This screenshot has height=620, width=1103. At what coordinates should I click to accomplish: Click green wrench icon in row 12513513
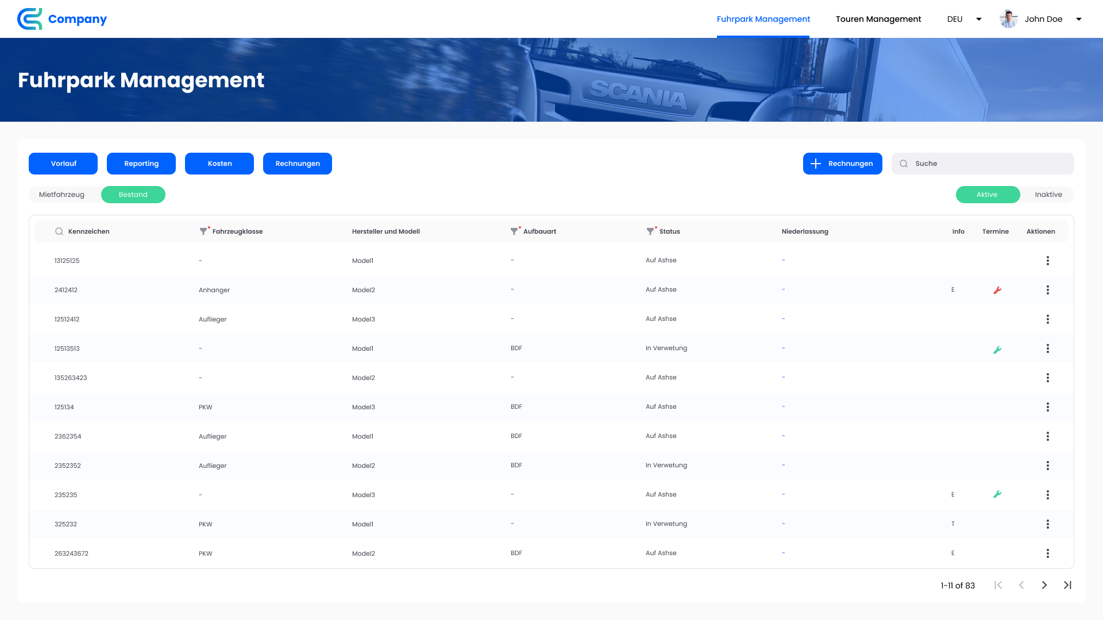tap(997, 350)
